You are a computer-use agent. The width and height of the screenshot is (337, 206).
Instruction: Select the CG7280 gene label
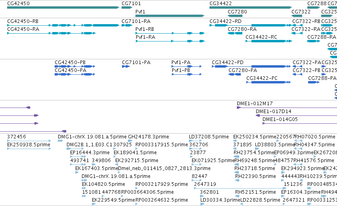tap(237, 11)
